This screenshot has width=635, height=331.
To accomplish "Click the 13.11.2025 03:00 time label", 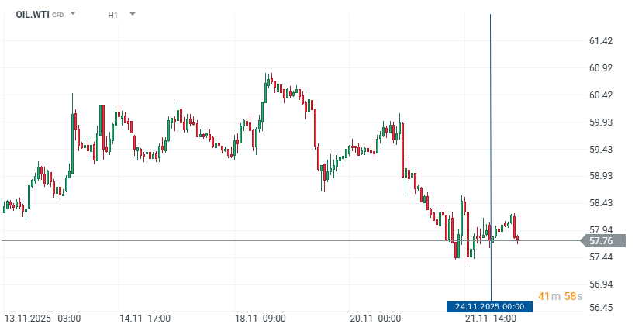I will pos(43,318).
